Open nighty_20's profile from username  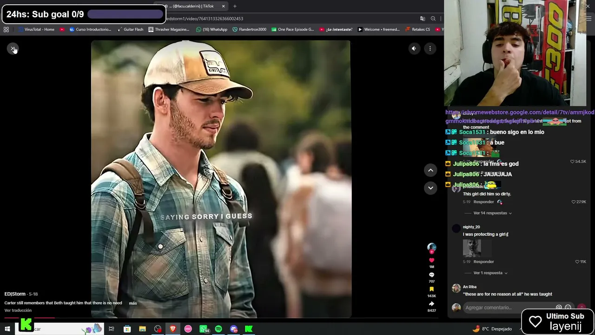[471, 227]
